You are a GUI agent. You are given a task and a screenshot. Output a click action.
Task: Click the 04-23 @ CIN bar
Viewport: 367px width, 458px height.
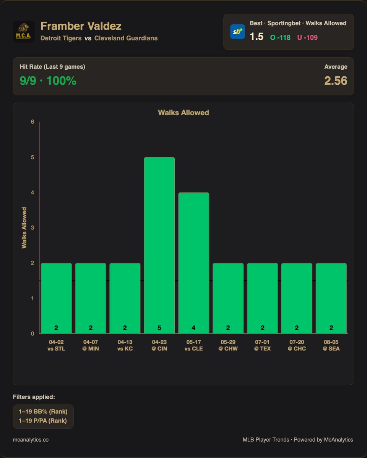[x=159, y=245]
